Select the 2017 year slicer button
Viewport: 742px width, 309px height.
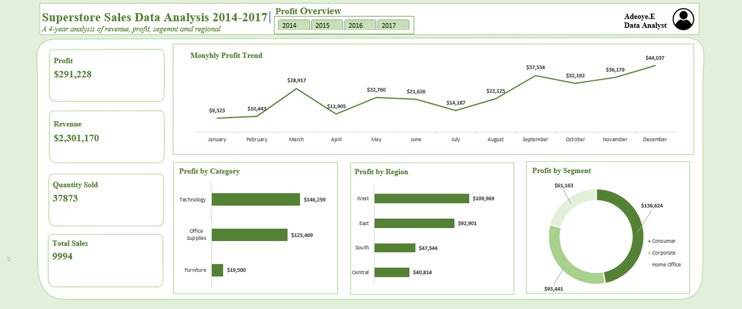click(393, 25)
